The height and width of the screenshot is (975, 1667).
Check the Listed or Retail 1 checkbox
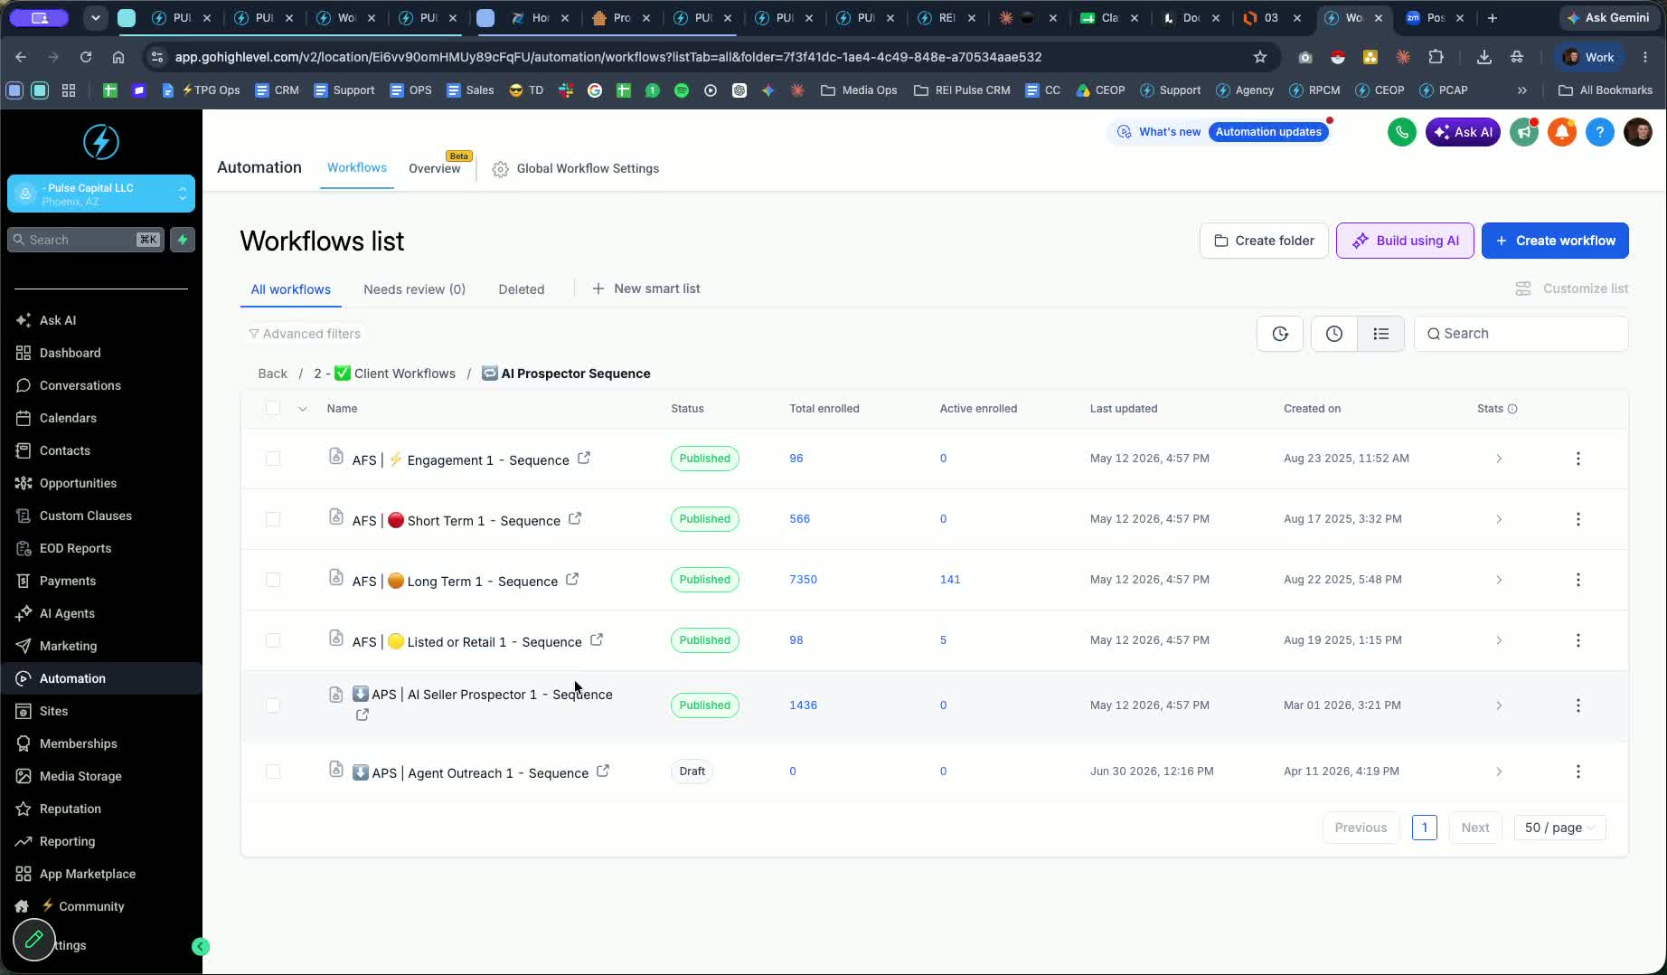273,640
